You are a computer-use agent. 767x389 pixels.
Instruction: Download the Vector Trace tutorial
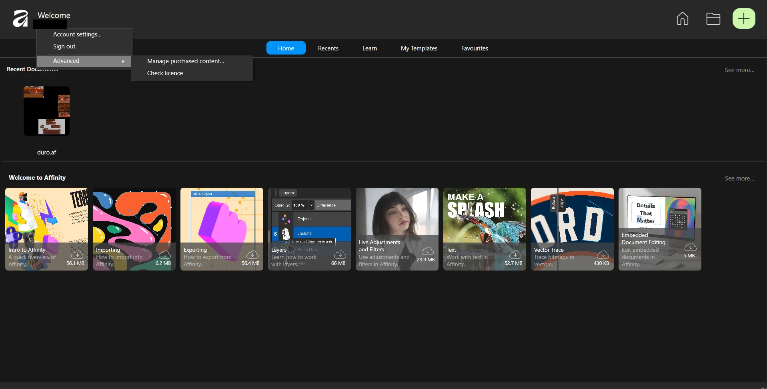603,255
